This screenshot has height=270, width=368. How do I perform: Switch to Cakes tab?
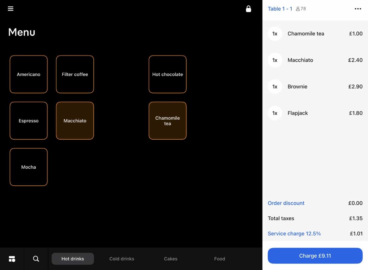pos(171,259)
